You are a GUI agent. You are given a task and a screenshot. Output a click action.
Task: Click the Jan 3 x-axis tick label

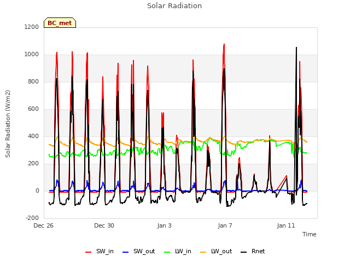[x=165, y=225]
